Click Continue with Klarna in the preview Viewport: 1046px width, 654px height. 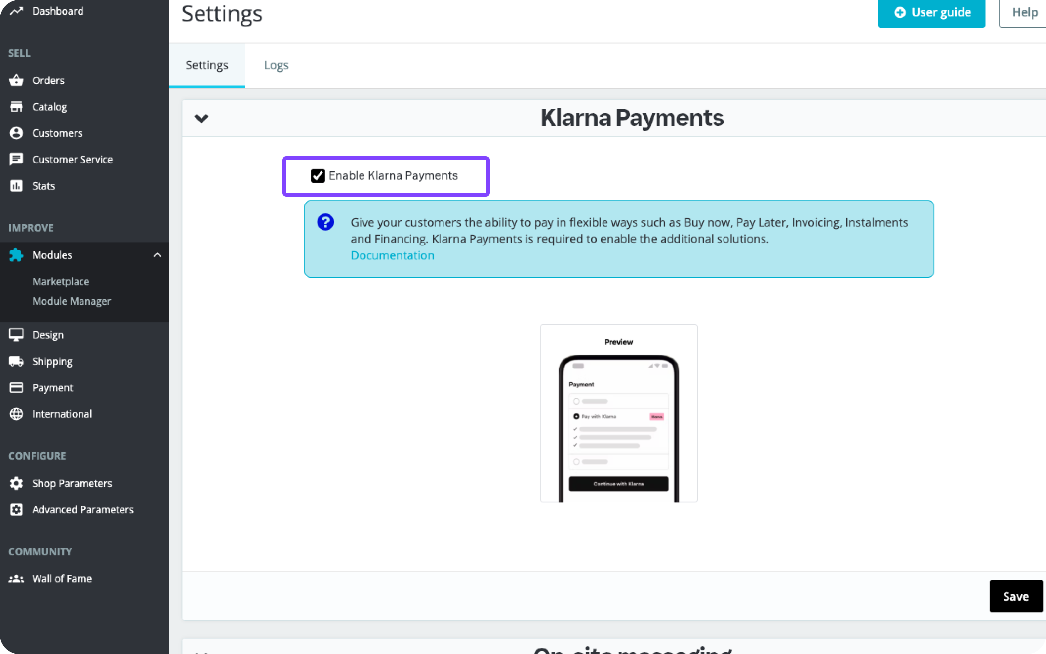[618, 484]
